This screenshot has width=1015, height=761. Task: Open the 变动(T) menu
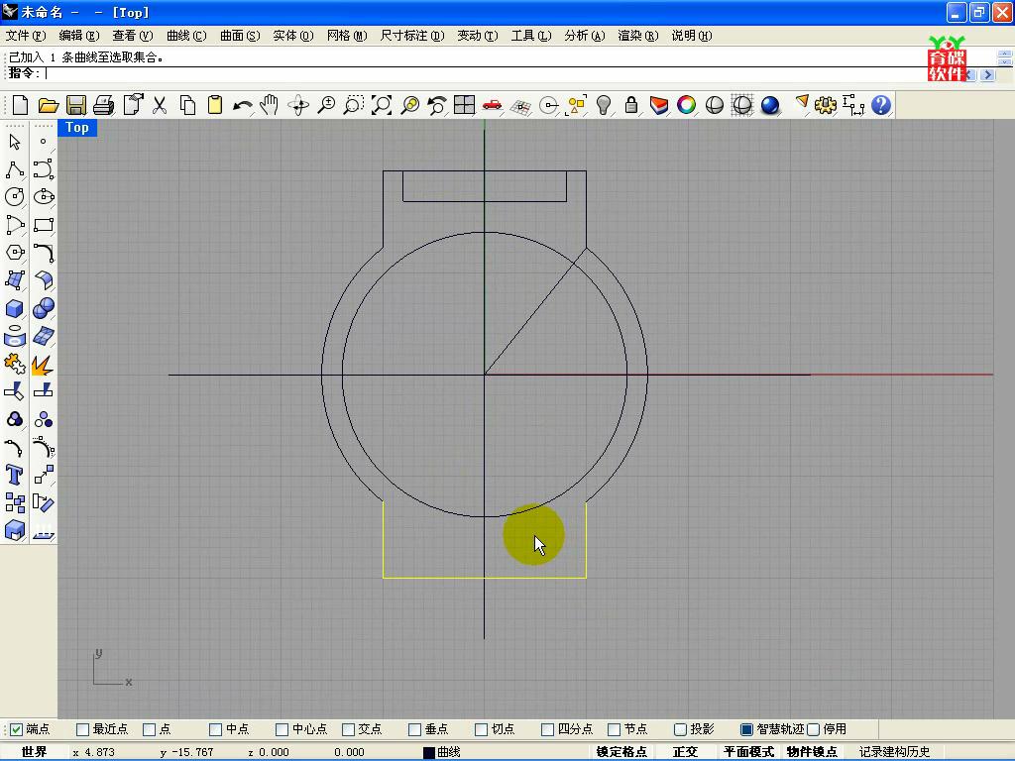pos(478,36)
